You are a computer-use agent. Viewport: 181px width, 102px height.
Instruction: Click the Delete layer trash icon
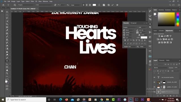[x=177, y=96]
